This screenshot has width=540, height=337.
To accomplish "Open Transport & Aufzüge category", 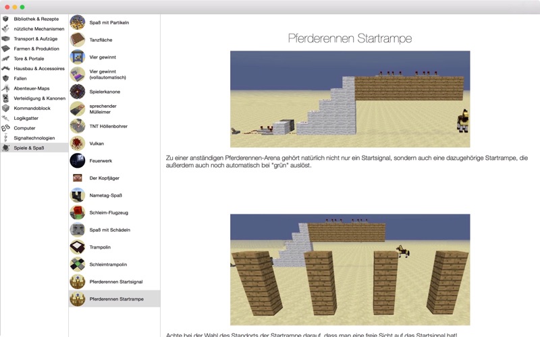I will click(34, 39).
